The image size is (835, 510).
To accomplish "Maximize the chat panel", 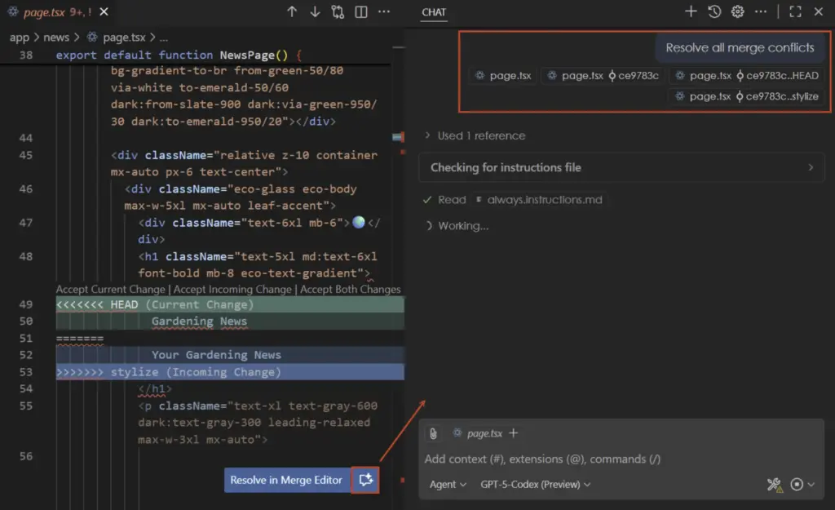I will tap(795, 11).
